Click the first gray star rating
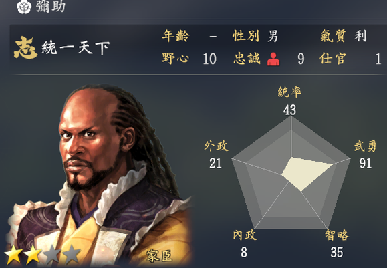This screenshot has height=268, width=387. click(x=52, y=254)
